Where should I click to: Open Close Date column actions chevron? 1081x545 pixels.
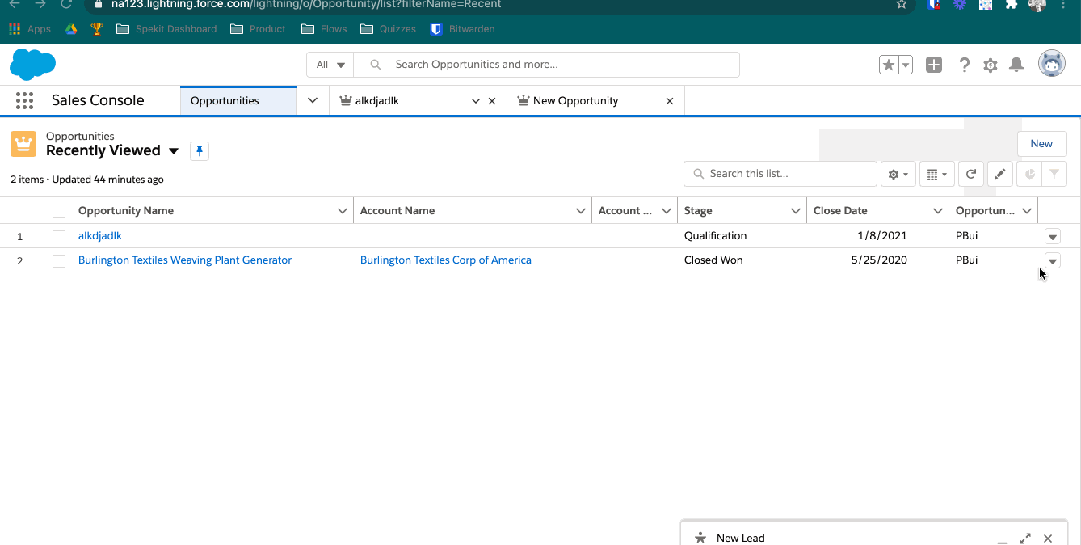coord(938,211)
